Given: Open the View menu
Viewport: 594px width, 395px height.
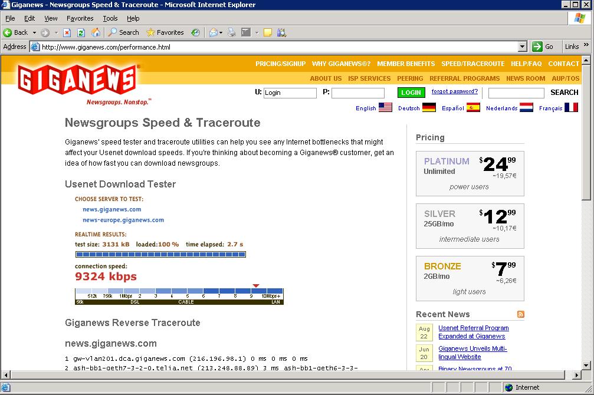Looking at the screenshot, I should pos(51,18).
